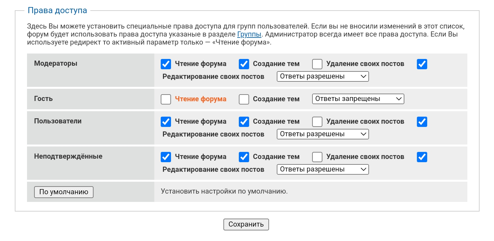Image resolution: width=494 pixels, height=241 pixels.
Task: Open Ответы разрешены dropdown in Неподтверждённые row
Action: coord(323,170)
